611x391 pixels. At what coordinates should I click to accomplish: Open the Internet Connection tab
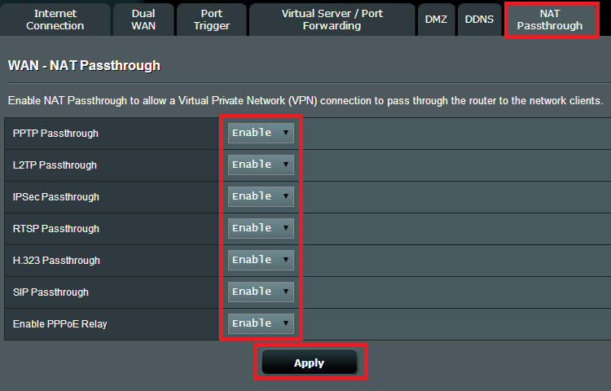pyautogui.click(x=55, y=20)
